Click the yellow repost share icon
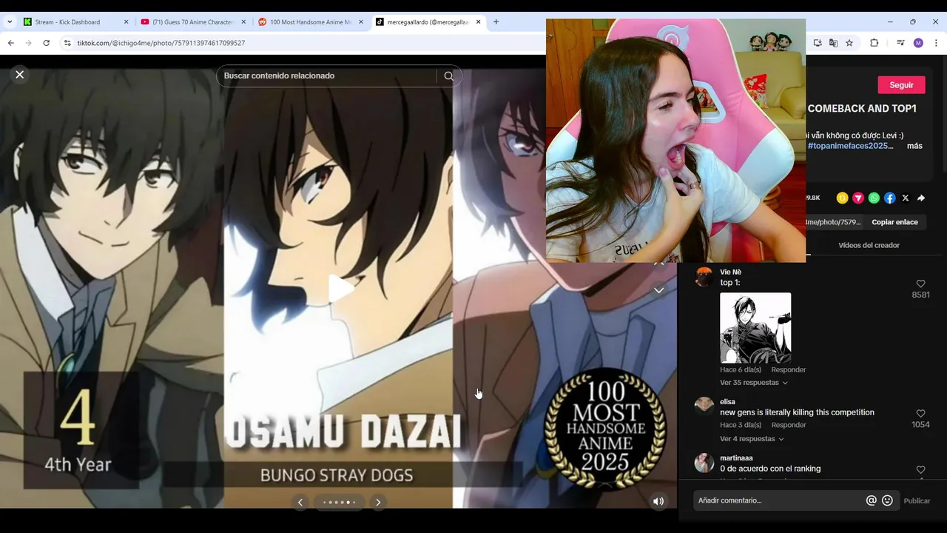Screen dimensions: 947x533 point(842,198)
